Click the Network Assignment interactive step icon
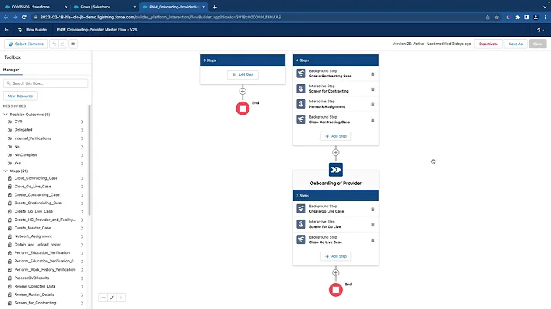This screenshot has width=551, height=309. click(x=301, y=104)
